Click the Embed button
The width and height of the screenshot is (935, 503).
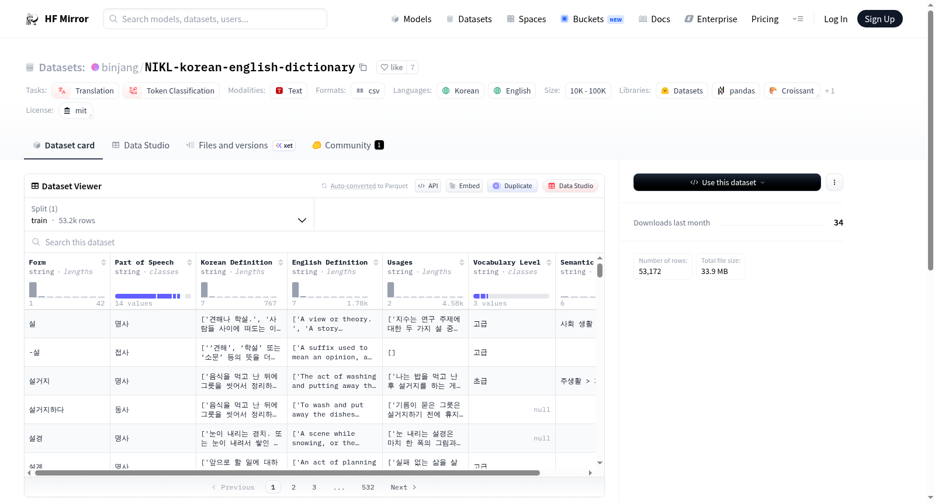pos(464,186)
